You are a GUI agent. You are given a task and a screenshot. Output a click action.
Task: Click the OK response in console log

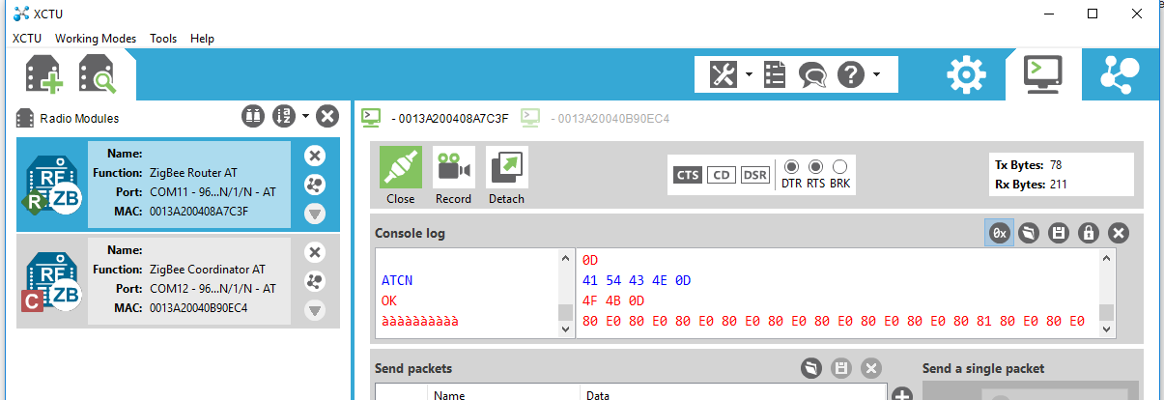[x=390, y=300]
